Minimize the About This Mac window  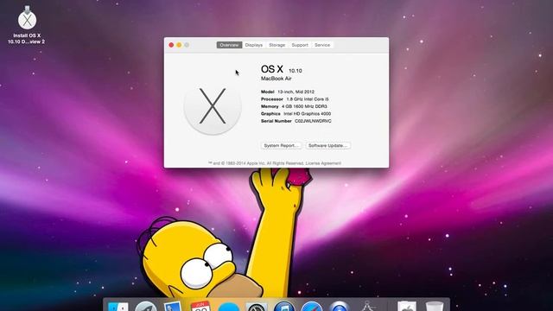[179, 45]
